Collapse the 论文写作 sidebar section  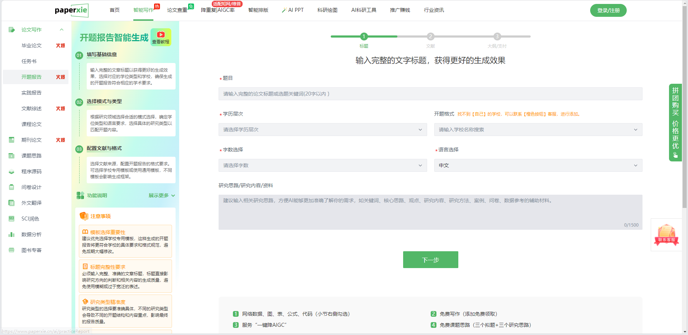pyautogui.click(x=62, y=30)
